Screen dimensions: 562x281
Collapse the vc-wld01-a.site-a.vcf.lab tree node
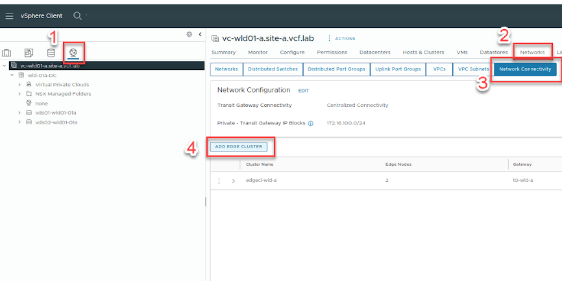click(5, 66)
